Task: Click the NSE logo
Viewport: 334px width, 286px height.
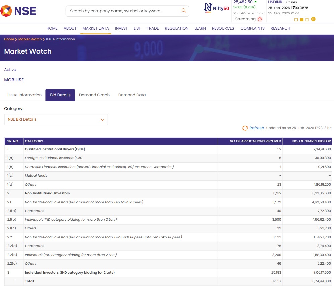Action: (18, 11)
